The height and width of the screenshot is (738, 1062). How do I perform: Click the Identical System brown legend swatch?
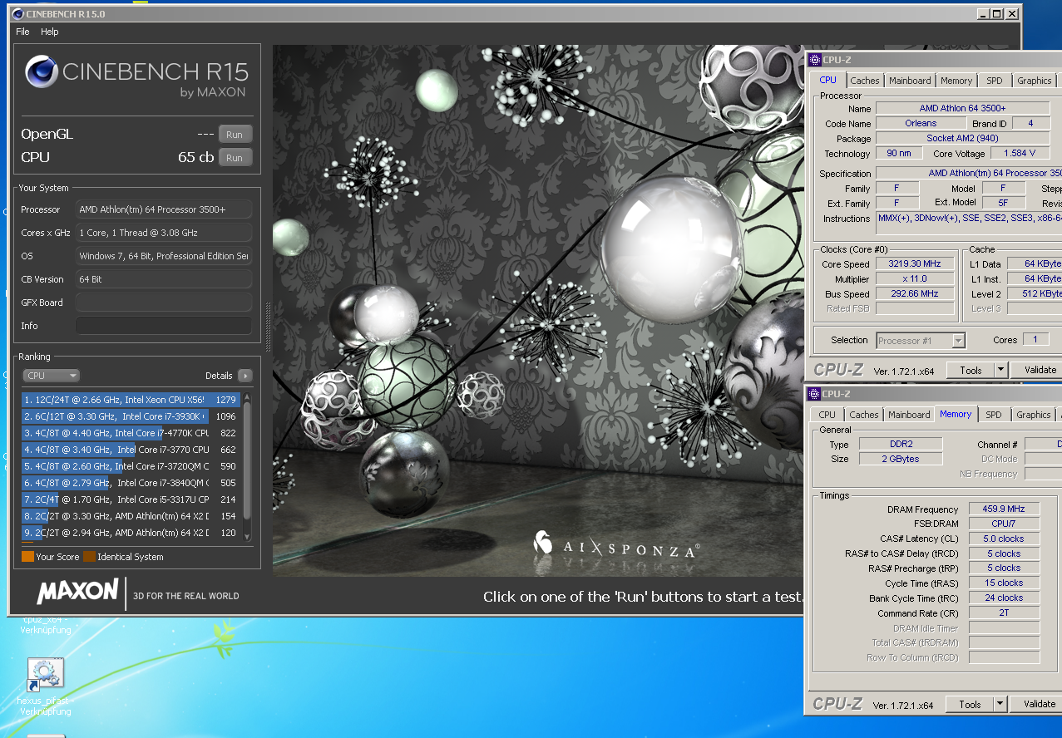(89, 557)
